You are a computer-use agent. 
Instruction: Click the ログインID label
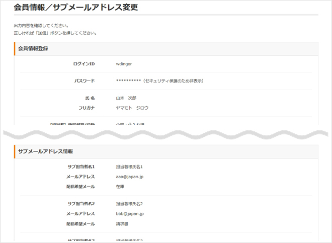click(x=84, y=64)
